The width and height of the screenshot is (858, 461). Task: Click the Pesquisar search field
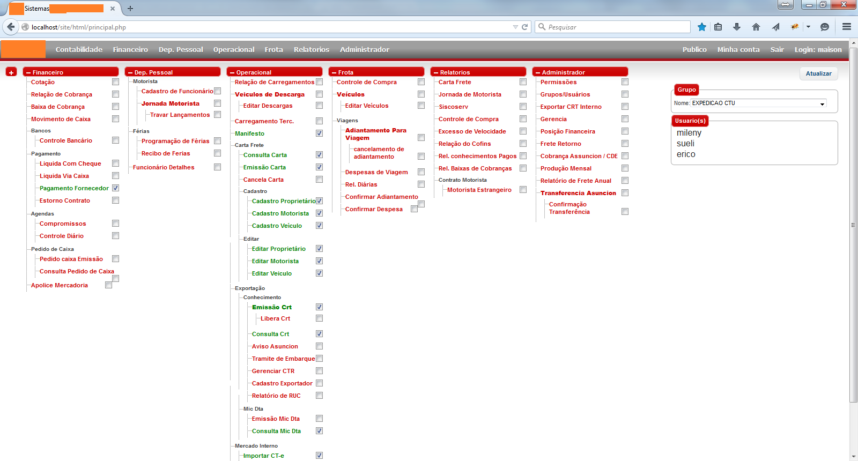coord(612,27)
